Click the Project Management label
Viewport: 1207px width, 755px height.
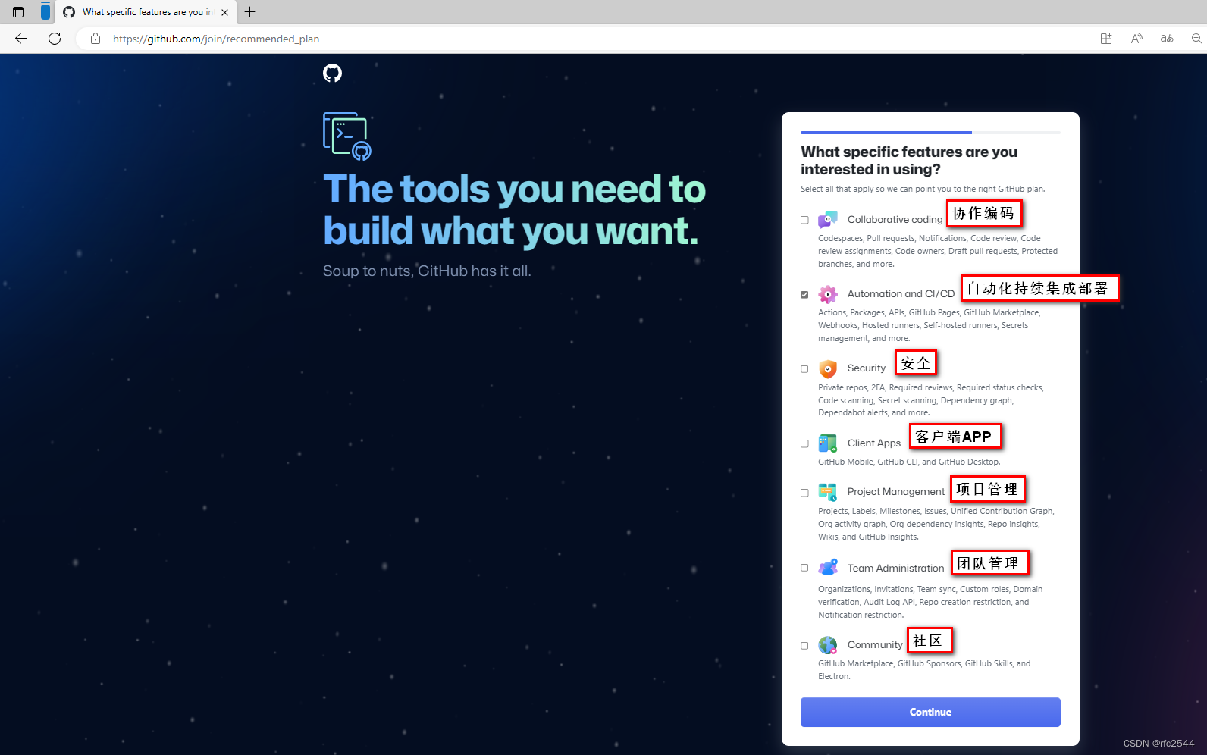[896, 492]
